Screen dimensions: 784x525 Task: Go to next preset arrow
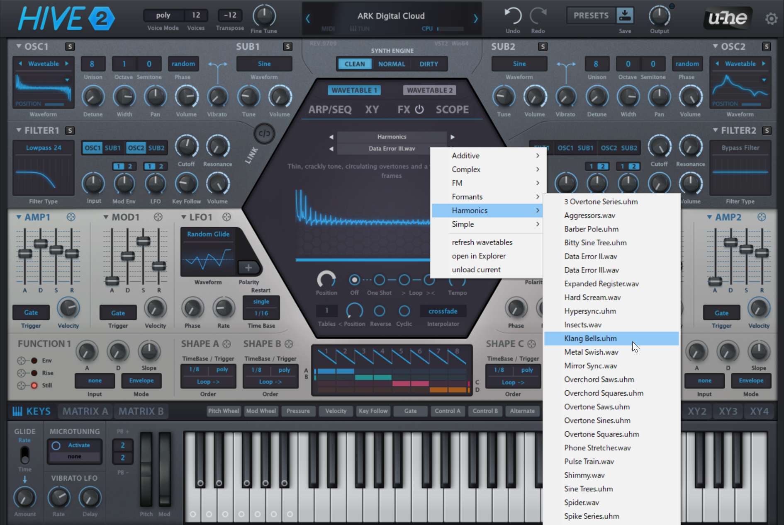[476, 18]
